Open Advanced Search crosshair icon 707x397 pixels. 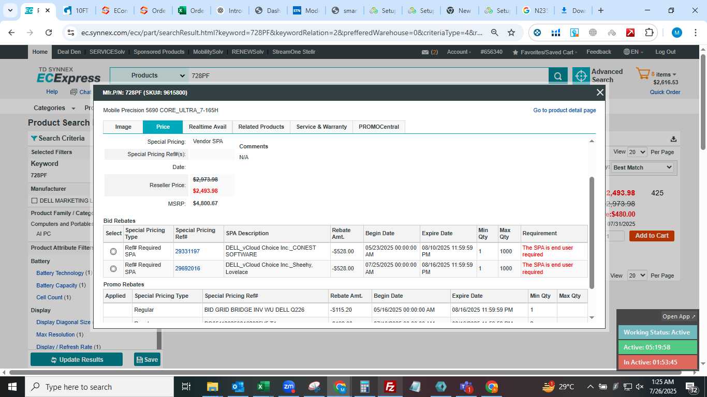pyautogui.click(x=581, y=76)
